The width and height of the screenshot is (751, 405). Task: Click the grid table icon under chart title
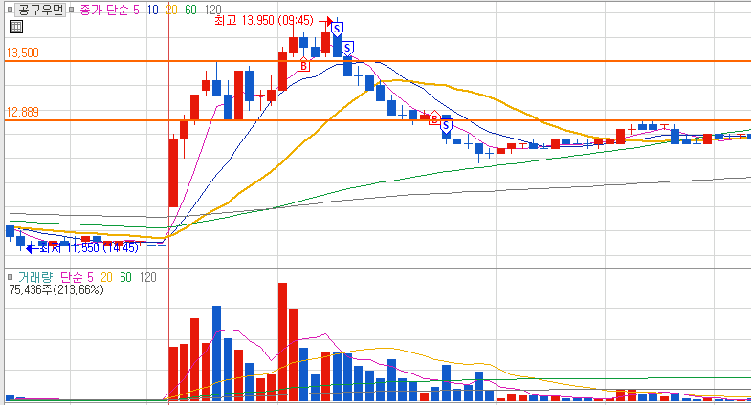point(16,27)
